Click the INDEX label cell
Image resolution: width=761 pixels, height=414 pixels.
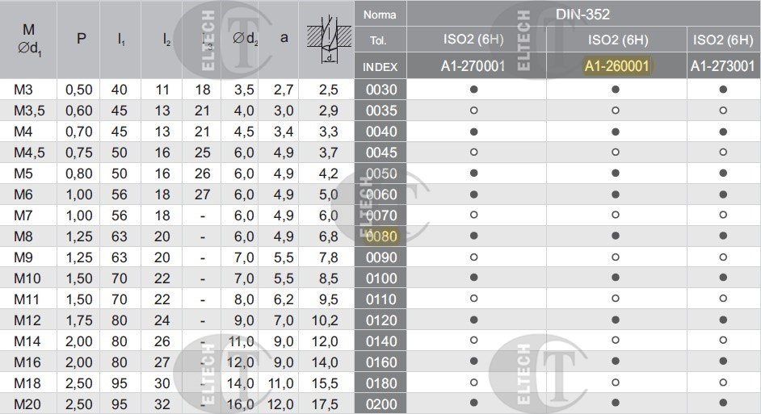coord(380,67)
